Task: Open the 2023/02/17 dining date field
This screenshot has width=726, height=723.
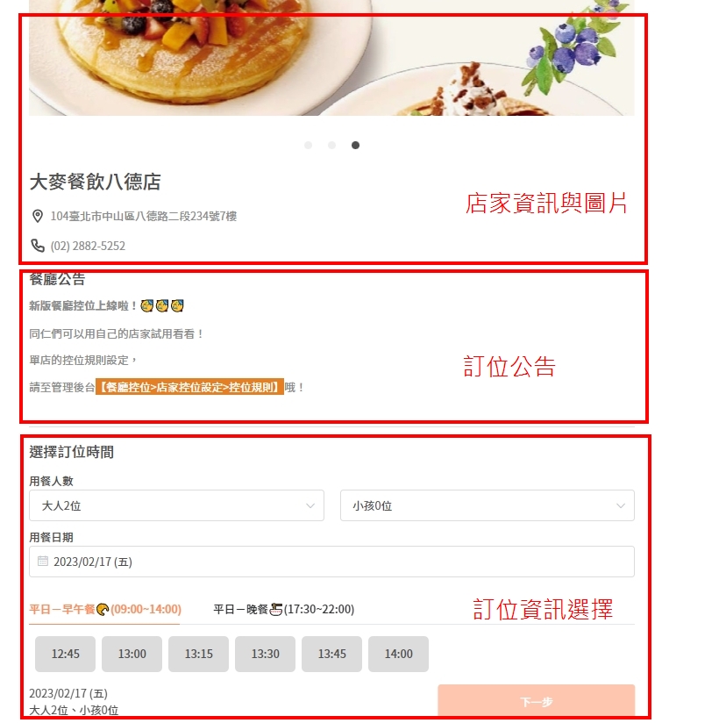Action: point(331,562)
